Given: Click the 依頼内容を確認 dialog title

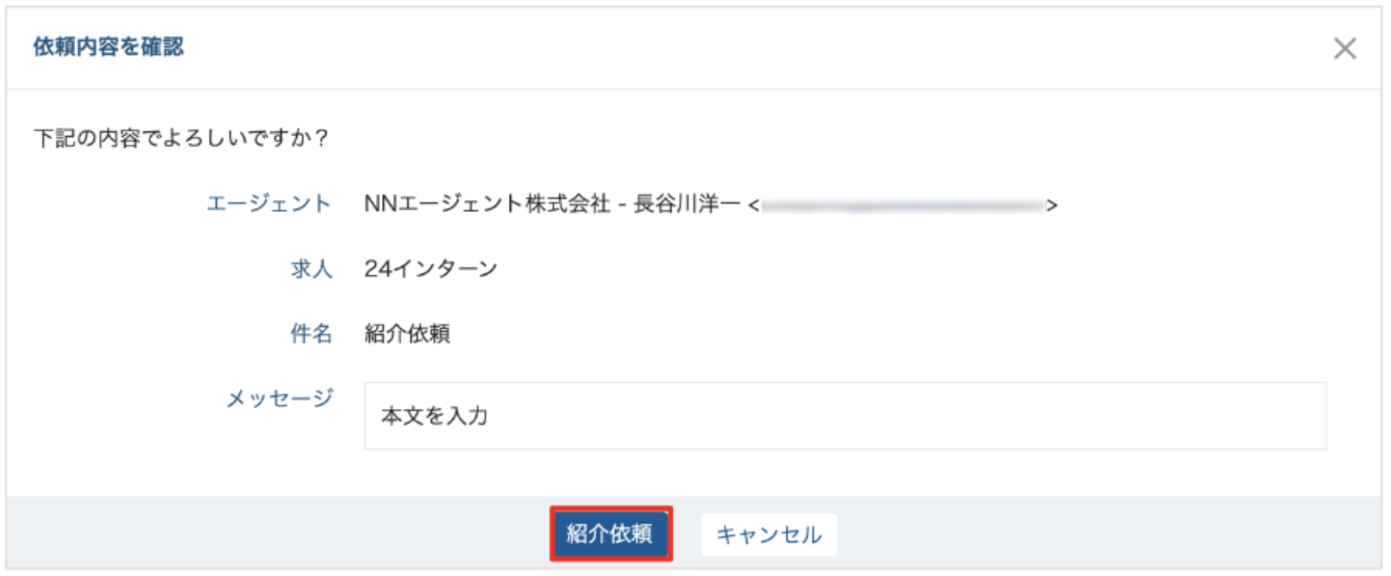Looking at the screenshot, I should [x=108, y=47].
